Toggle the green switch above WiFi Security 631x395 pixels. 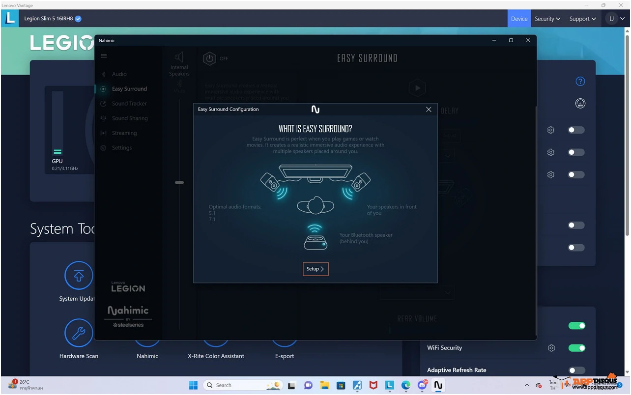click(577, 326)
